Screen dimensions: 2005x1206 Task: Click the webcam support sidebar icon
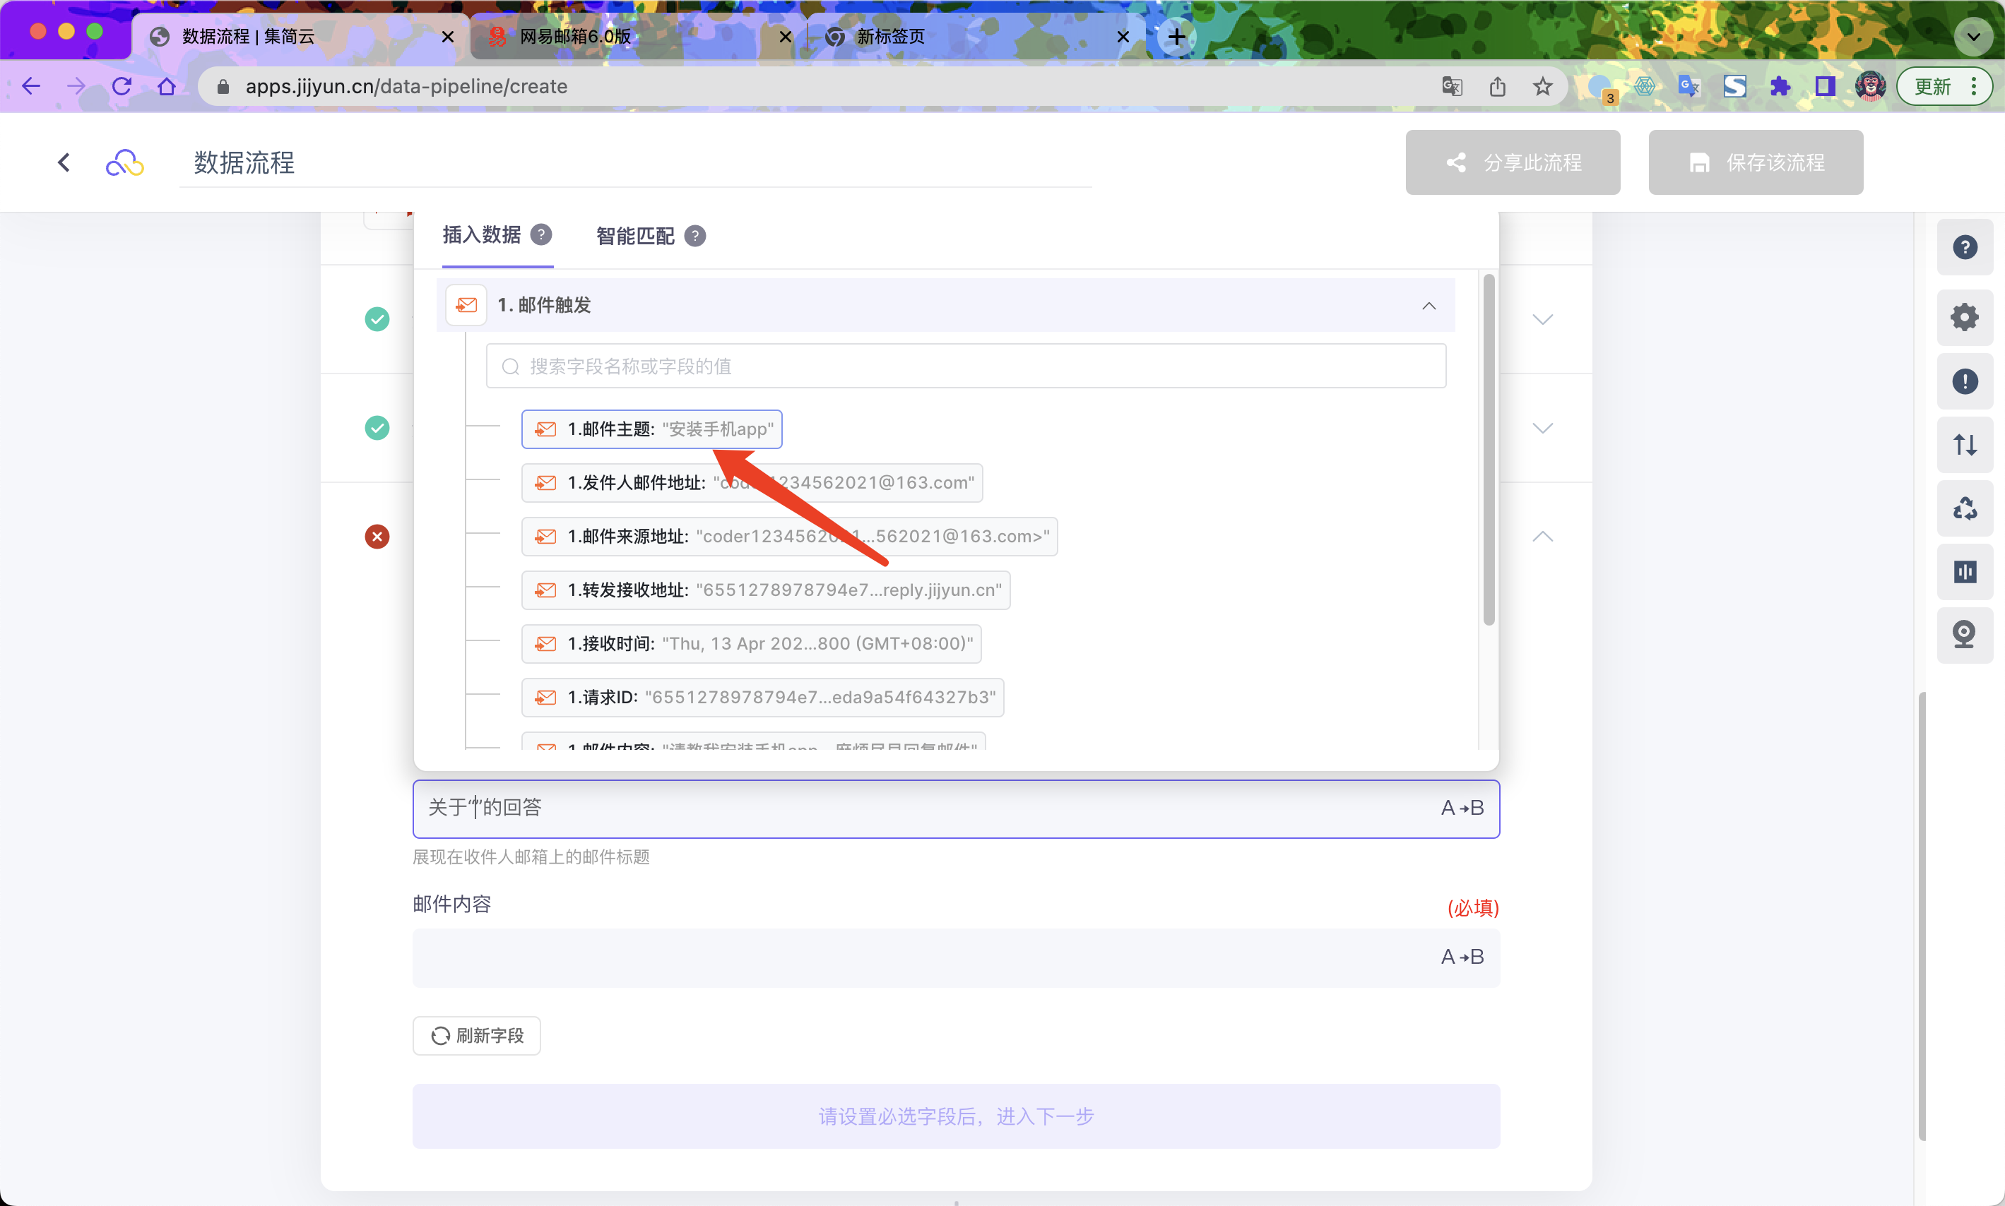pyautogui.click(x=1964, y=635)
